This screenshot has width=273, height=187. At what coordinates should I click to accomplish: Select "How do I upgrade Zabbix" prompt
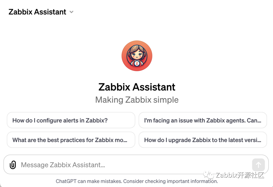tap(202, 140)
